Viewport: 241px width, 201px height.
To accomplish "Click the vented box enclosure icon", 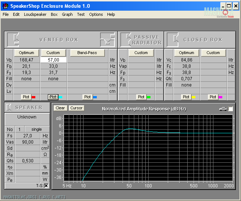I will (x=13, y=40).
